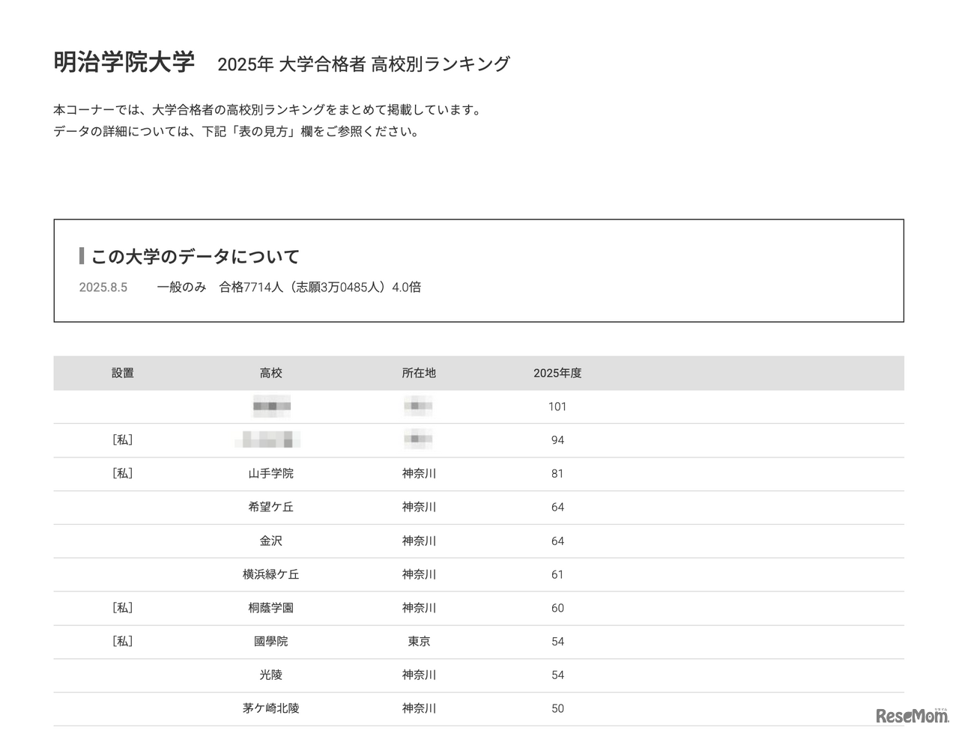This screenshot has width=959, height=733.
Task: Select the 設置 column header
Action: [x=123, y=373]
